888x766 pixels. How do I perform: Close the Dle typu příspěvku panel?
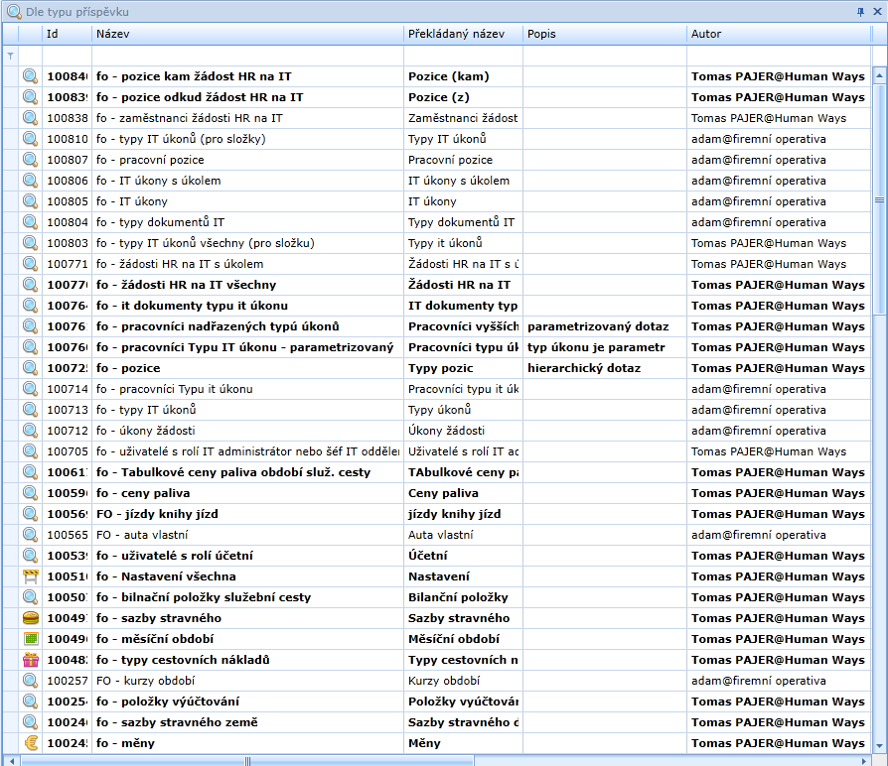(877, 12)
